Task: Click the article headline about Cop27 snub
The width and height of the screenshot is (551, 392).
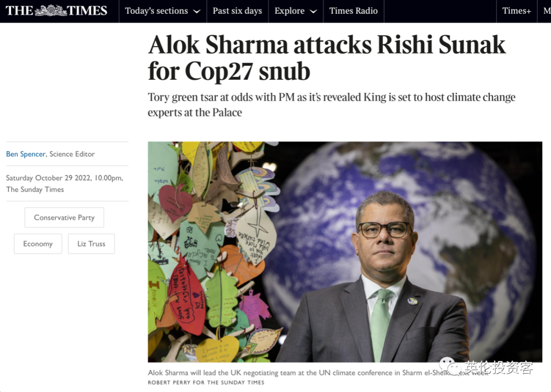Action: tap(327, 58)
